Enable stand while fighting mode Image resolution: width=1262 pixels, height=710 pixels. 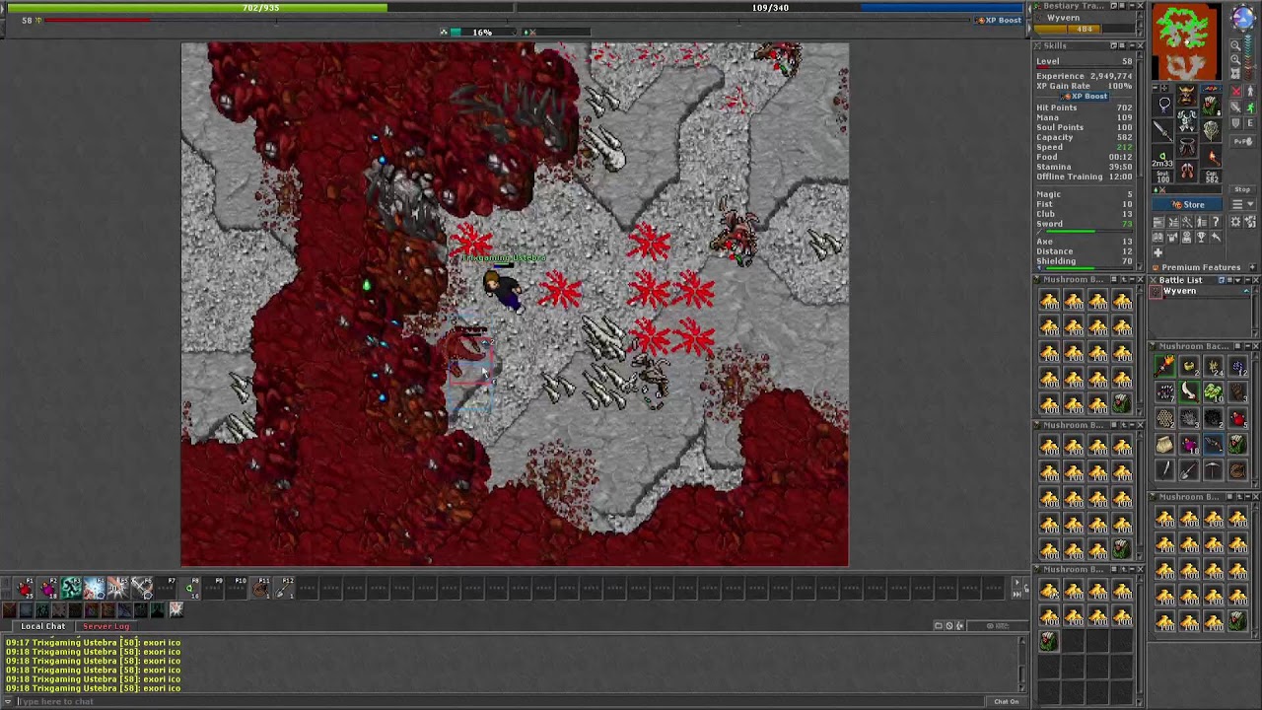pyautogui.click(x=1250, y=91)
